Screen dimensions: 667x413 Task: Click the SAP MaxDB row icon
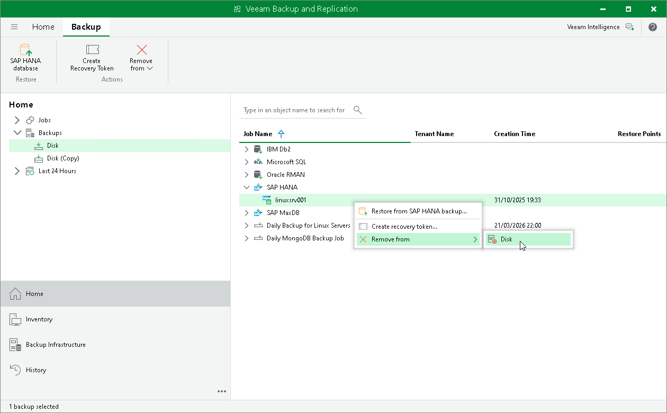[258, 213]
